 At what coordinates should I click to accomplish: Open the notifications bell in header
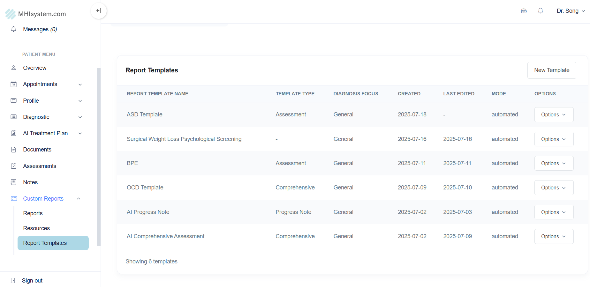(540, 11)
